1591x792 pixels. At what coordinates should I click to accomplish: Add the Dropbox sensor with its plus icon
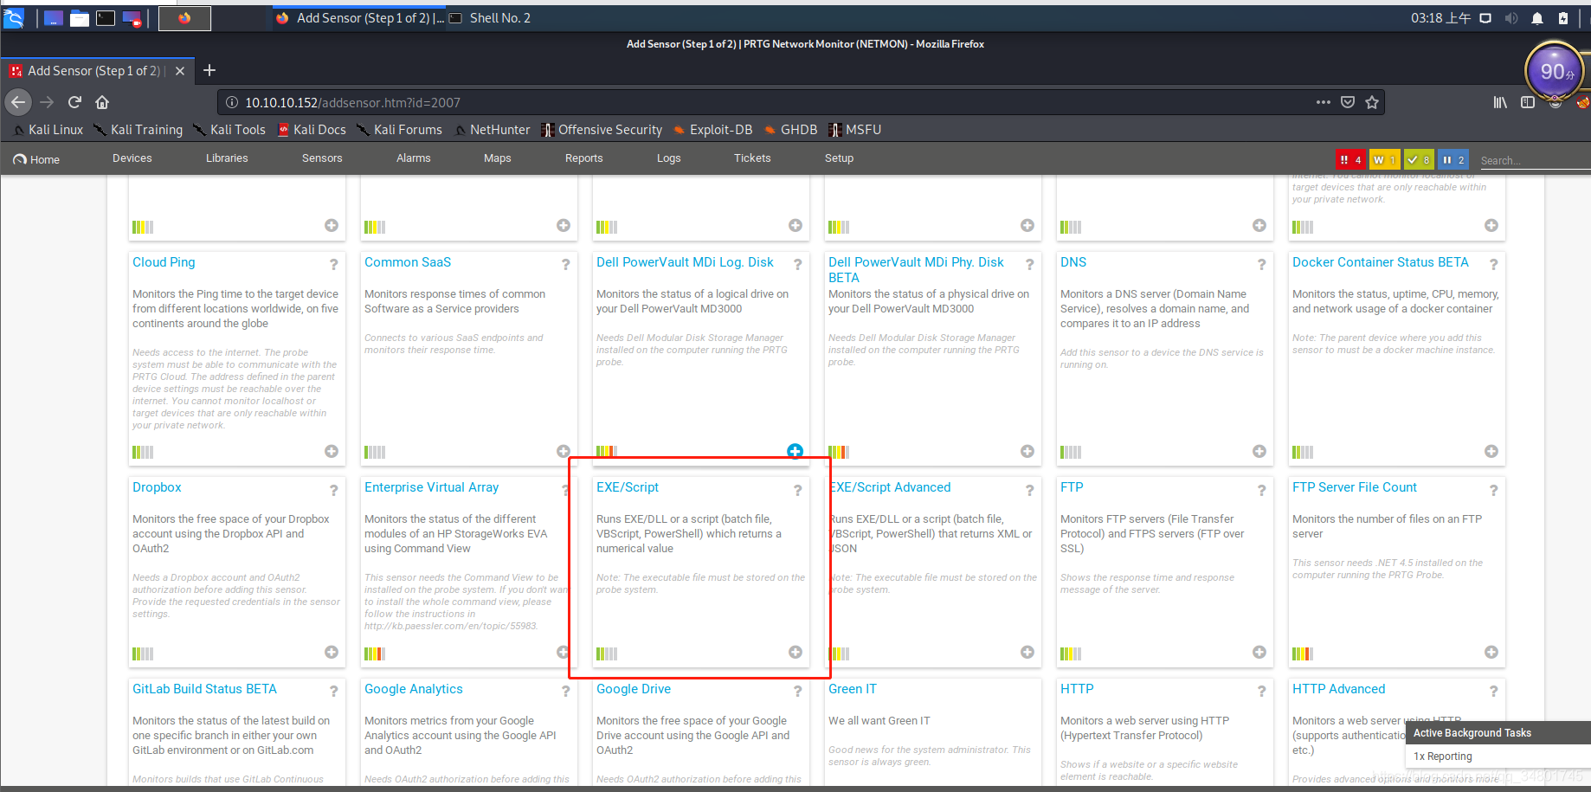pyautogui.click(x=331, y=652)
